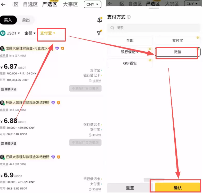The width and height of the screenshot is (203, 193).
Task: Click the info icon beside 支付方式
Action: [x=129, y=17]
